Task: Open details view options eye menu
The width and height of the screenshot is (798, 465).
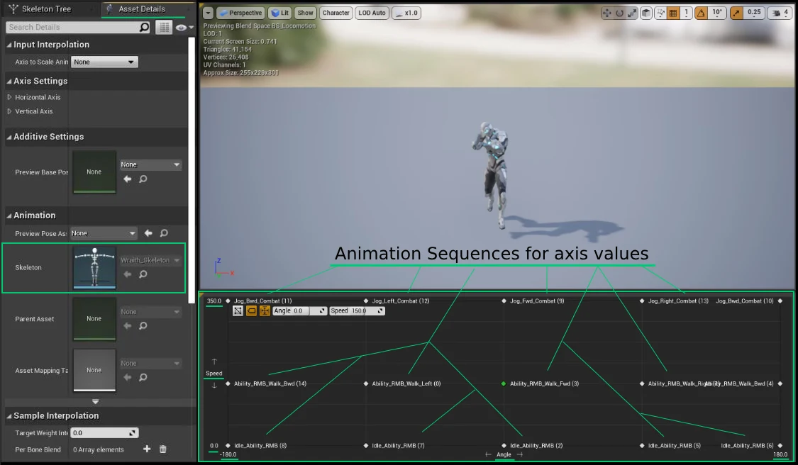Action: pos(183,27)
